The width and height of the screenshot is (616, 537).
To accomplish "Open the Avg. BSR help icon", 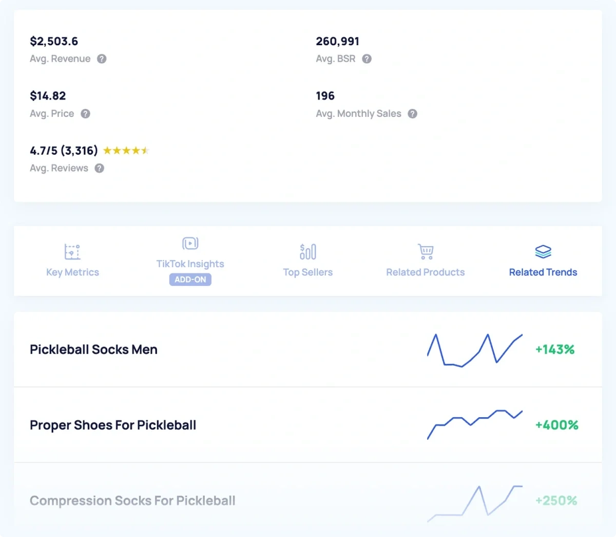I will pos(367,59).
